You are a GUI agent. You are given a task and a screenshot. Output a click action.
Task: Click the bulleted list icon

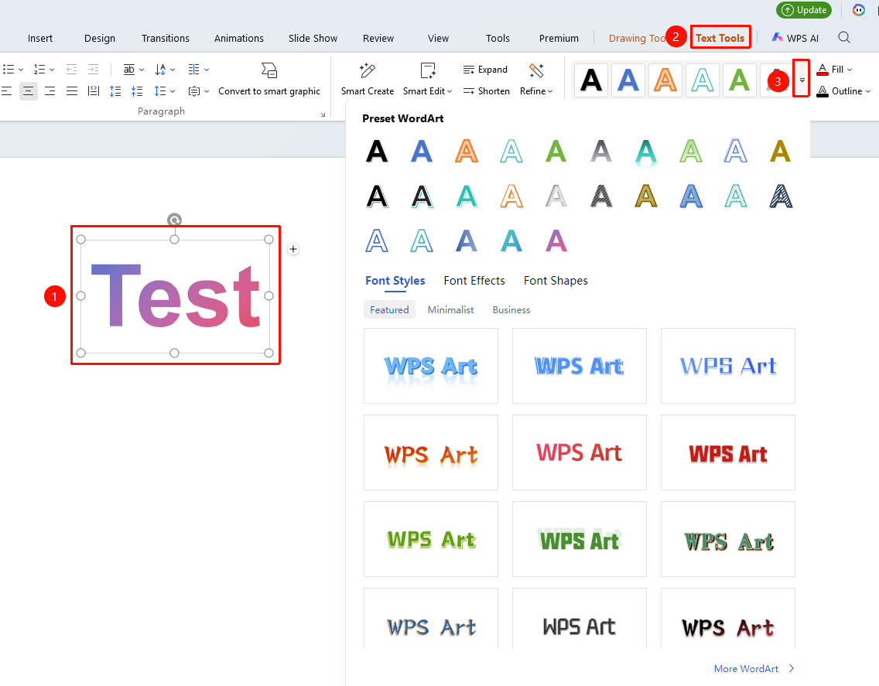click(x=9, y=70)
